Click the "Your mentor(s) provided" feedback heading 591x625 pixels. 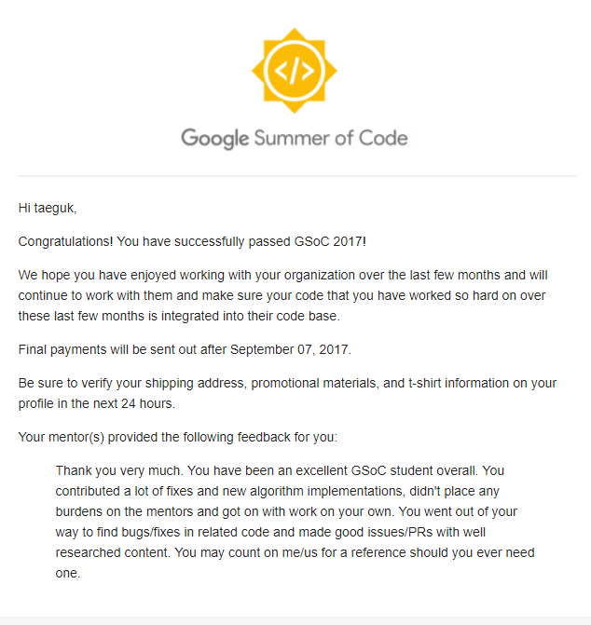pos(178,437)
